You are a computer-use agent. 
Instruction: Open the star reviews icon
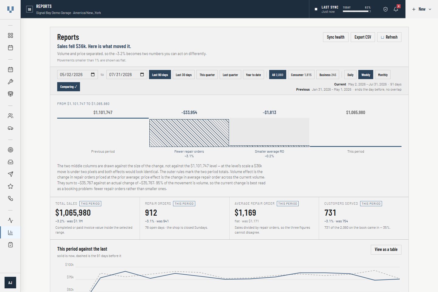[10, 186]
